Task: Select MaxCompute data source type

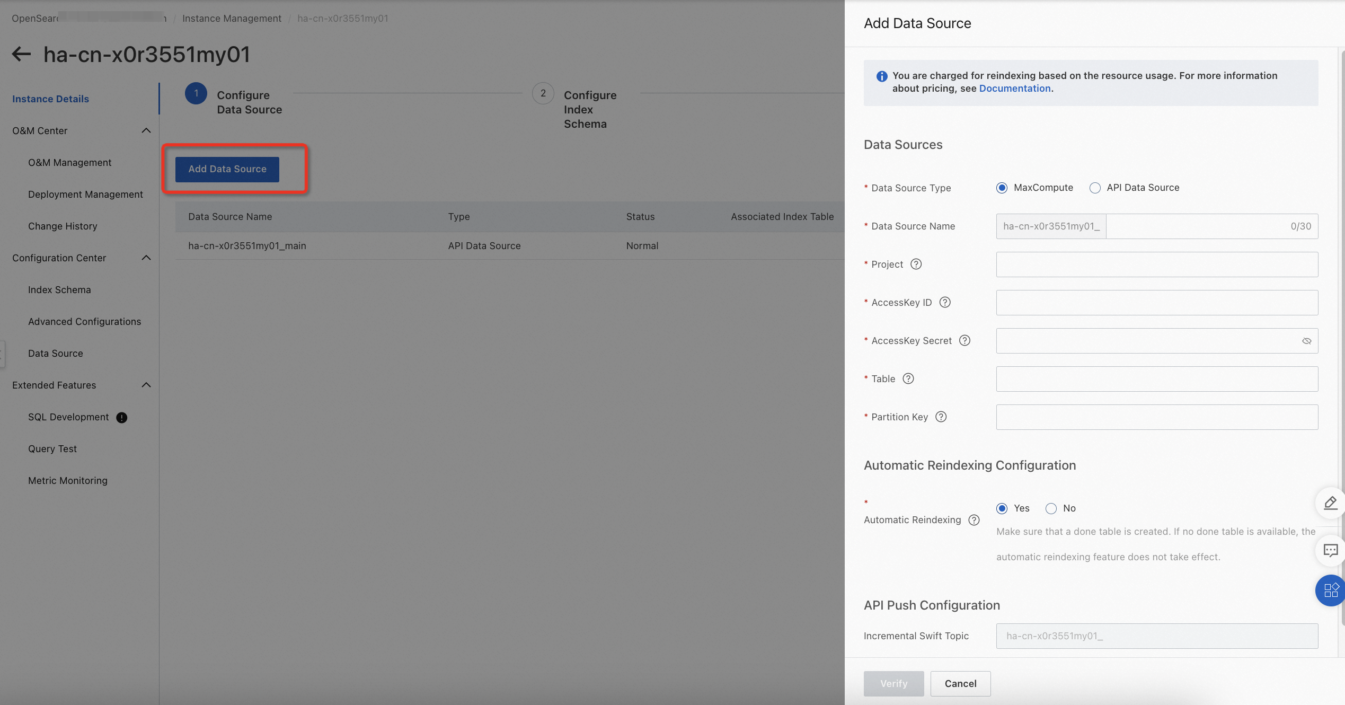Action: [1002, 188]
